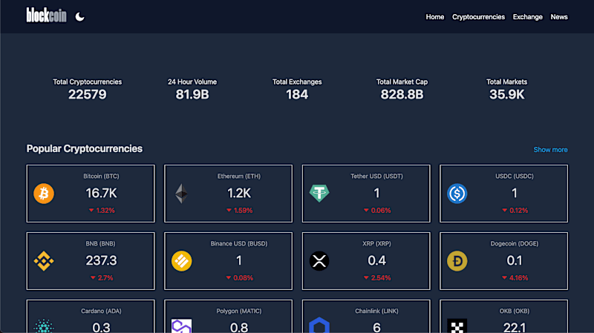594x333 pixels.
Task: Open the Bitcoin (BTC) card title
Action: pos(101,176)
